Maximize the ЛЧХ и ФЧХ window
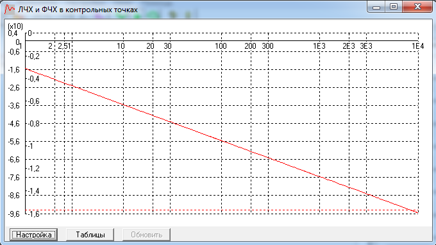This screenshot has width=436, height=245. [x=394, y=7]
